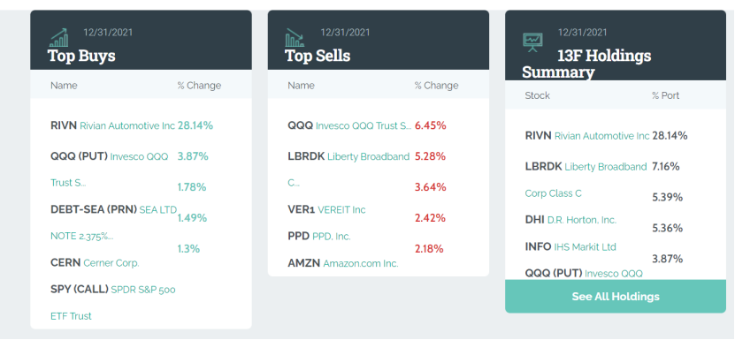Select AMZN Amazon.com Inc. entry
Screen dimensions: 735x340
click(x=342, y=263)
